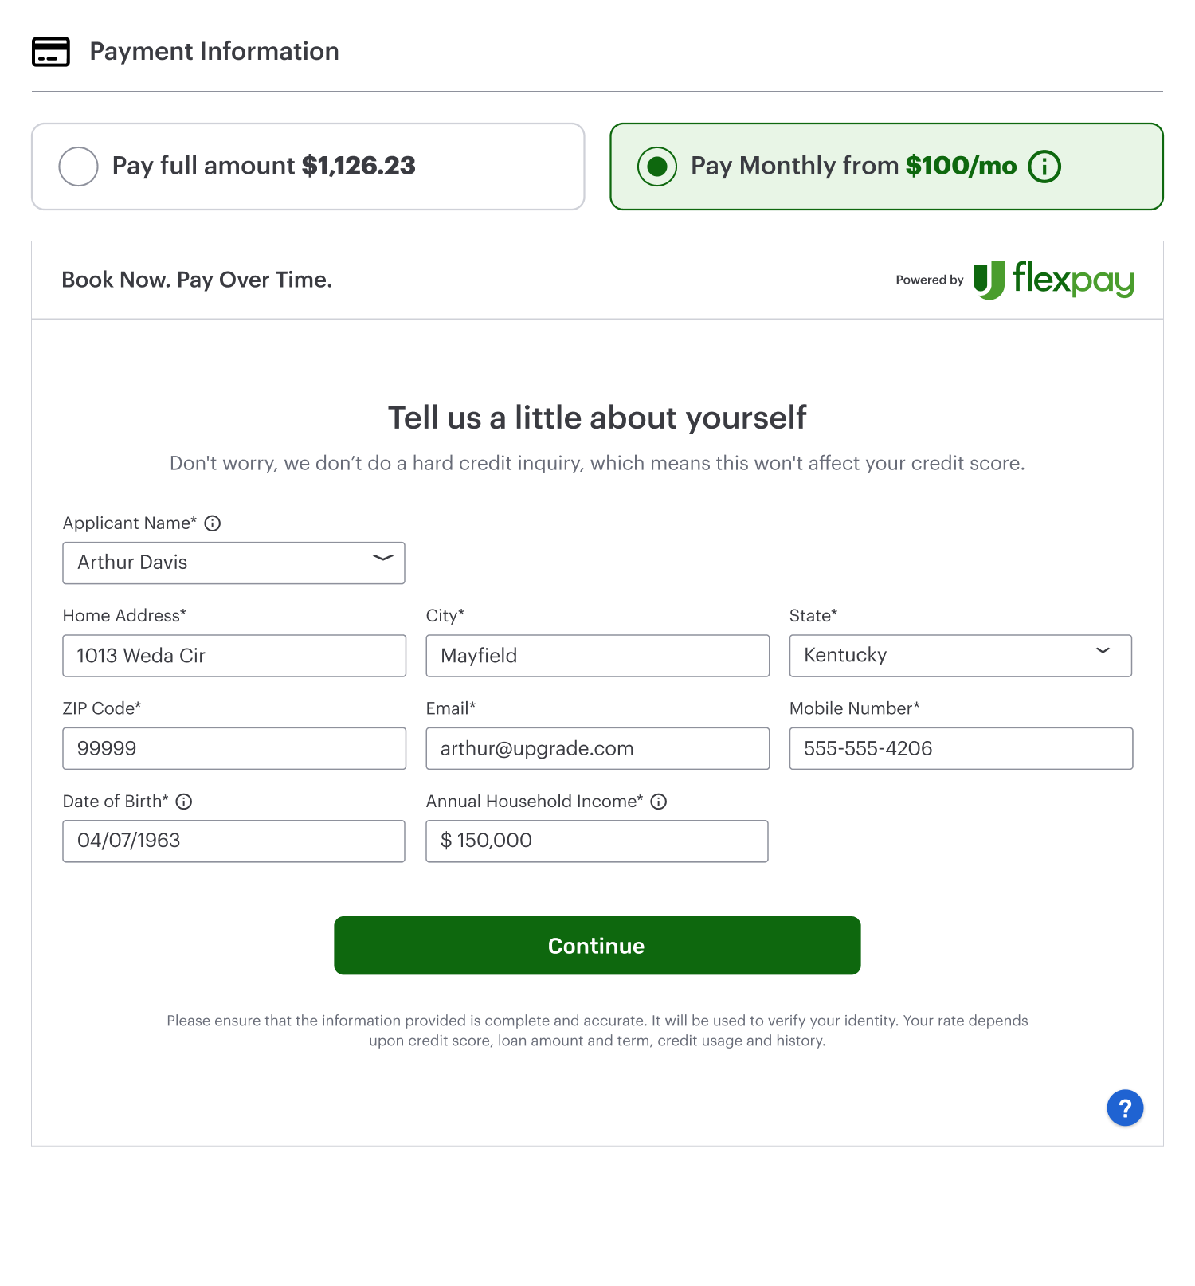Click the flexpay logo

pyautogui.click(x=1053, y=280)
